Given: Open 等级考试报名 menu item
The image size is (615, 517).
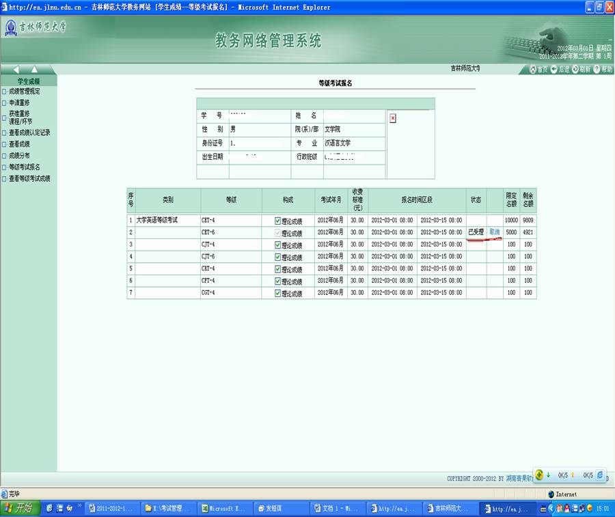Looking at the screenshot, I should point(24,167).
